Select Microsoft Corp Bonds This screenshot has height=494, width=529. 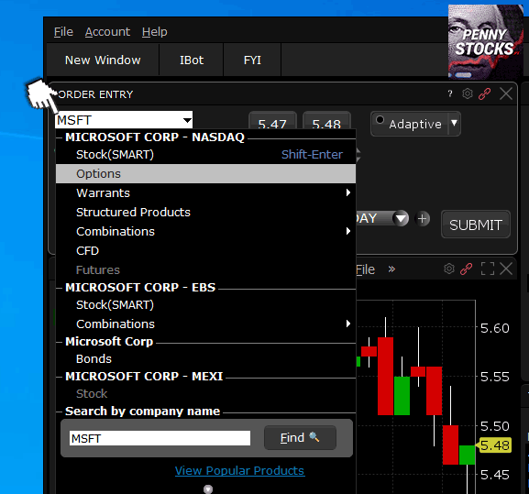coord(205,358)
